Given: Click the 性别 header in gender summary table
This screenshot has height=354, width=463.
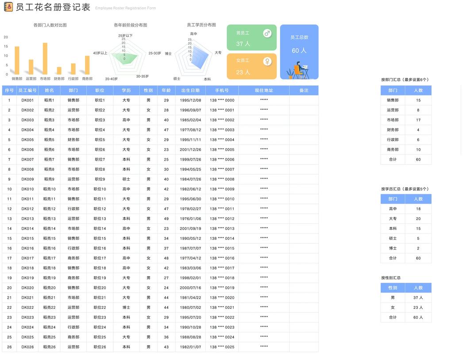Looking at the screenshot, I should click(392, 288).
